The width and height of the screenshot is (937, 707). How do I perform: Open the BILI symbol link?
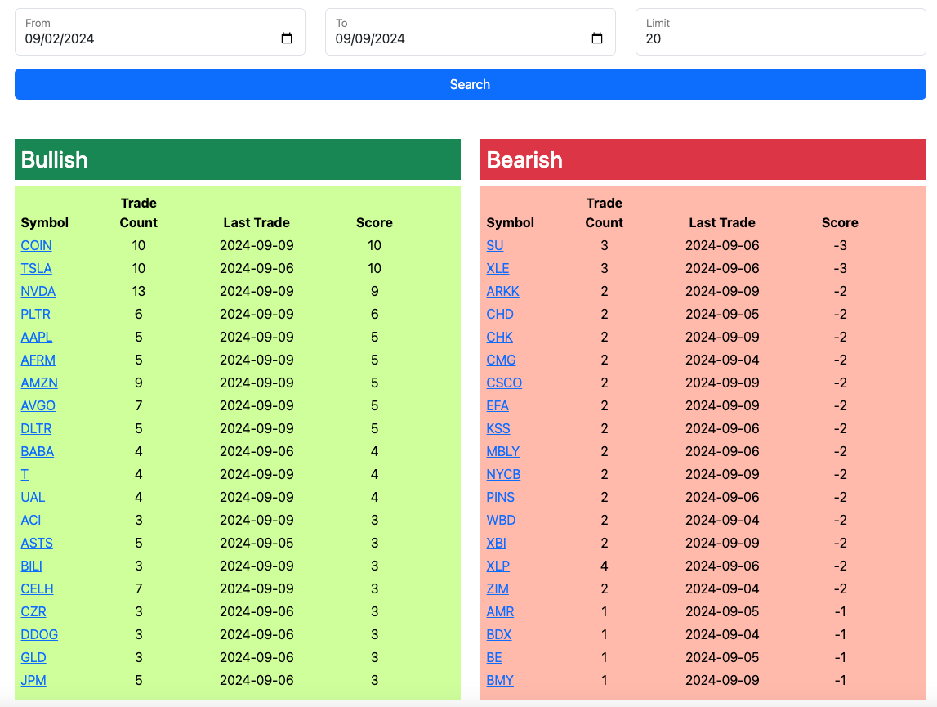32,566
